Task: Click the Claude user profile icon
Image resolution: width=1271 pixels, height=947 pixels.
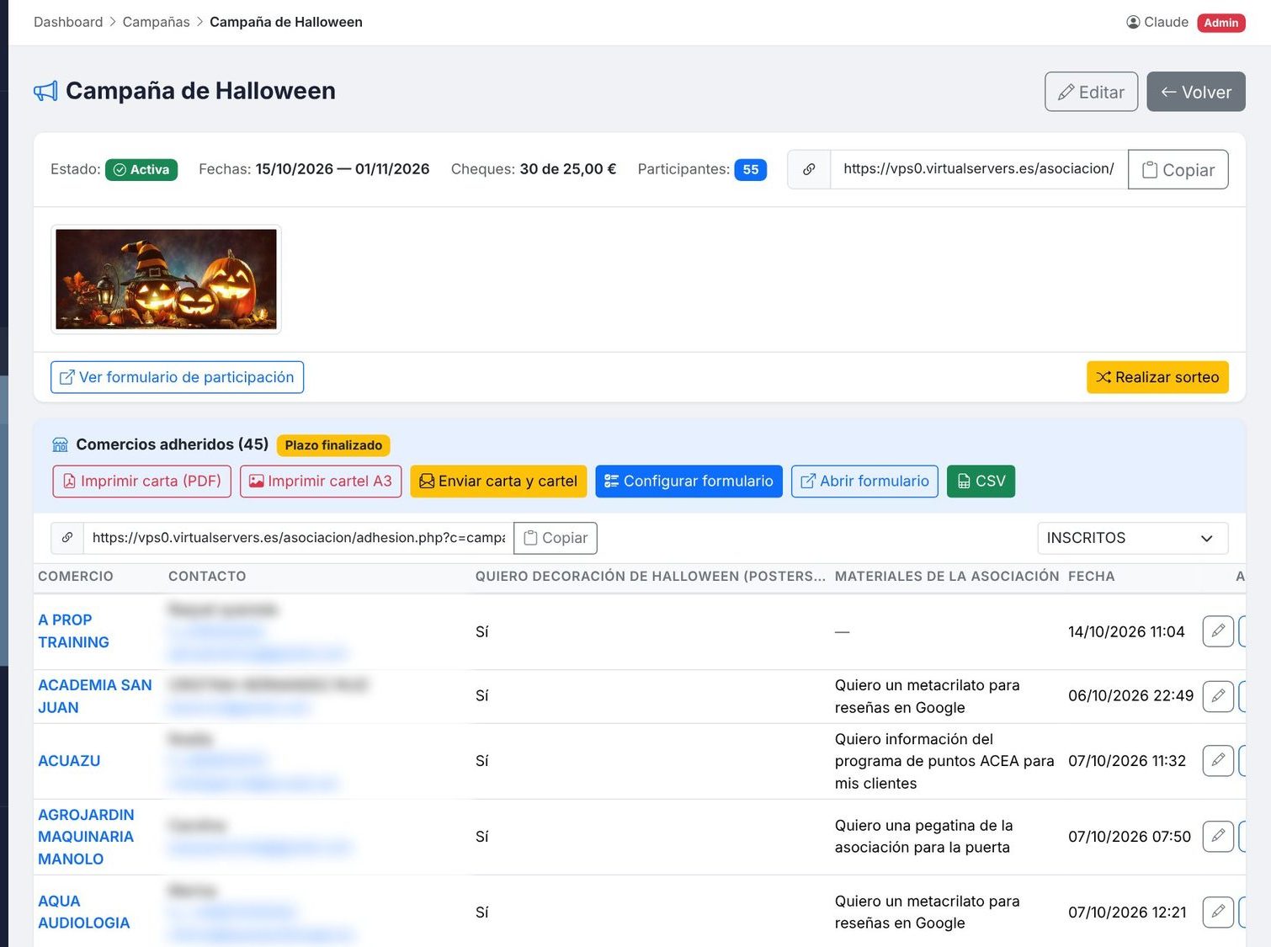Action: point(1133,22)
